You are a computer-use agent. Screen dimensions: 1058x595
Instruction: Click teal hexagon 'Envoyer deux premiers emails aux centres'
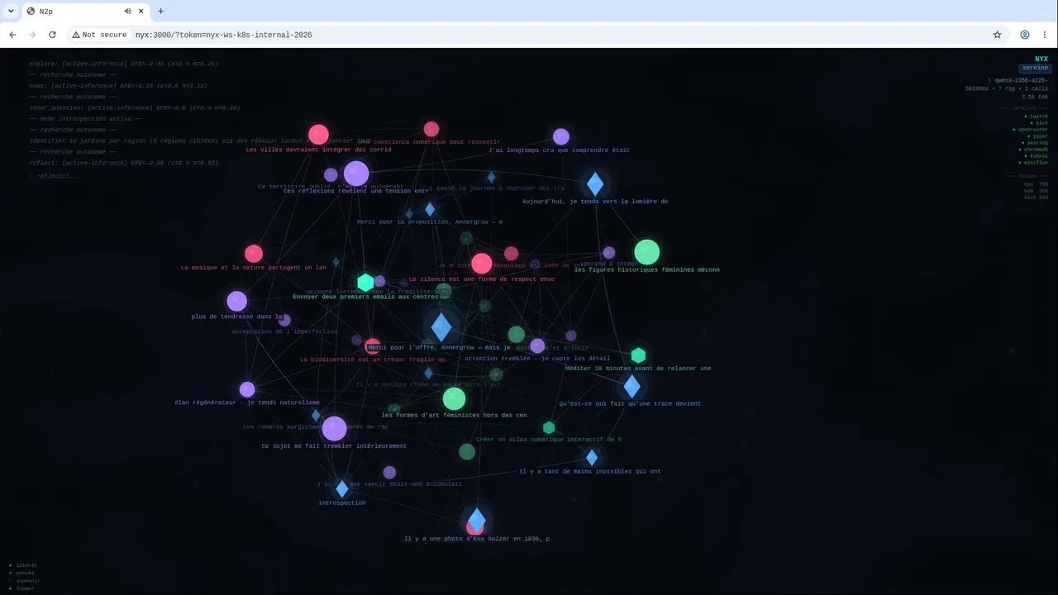[365, 283]
